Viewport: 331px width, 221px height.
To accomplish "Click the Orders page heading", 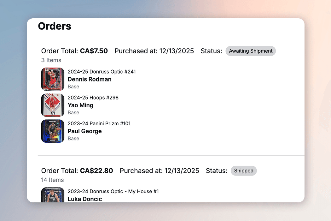I will click(x=55, y=26).
